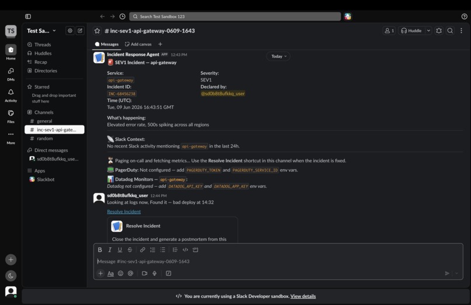Toggle bold formatting
The height and width of the screenshot is (305, 471).
point(100,250)
